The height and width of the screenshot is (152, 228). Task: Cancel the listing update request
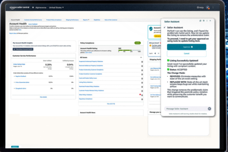point(187,54)
